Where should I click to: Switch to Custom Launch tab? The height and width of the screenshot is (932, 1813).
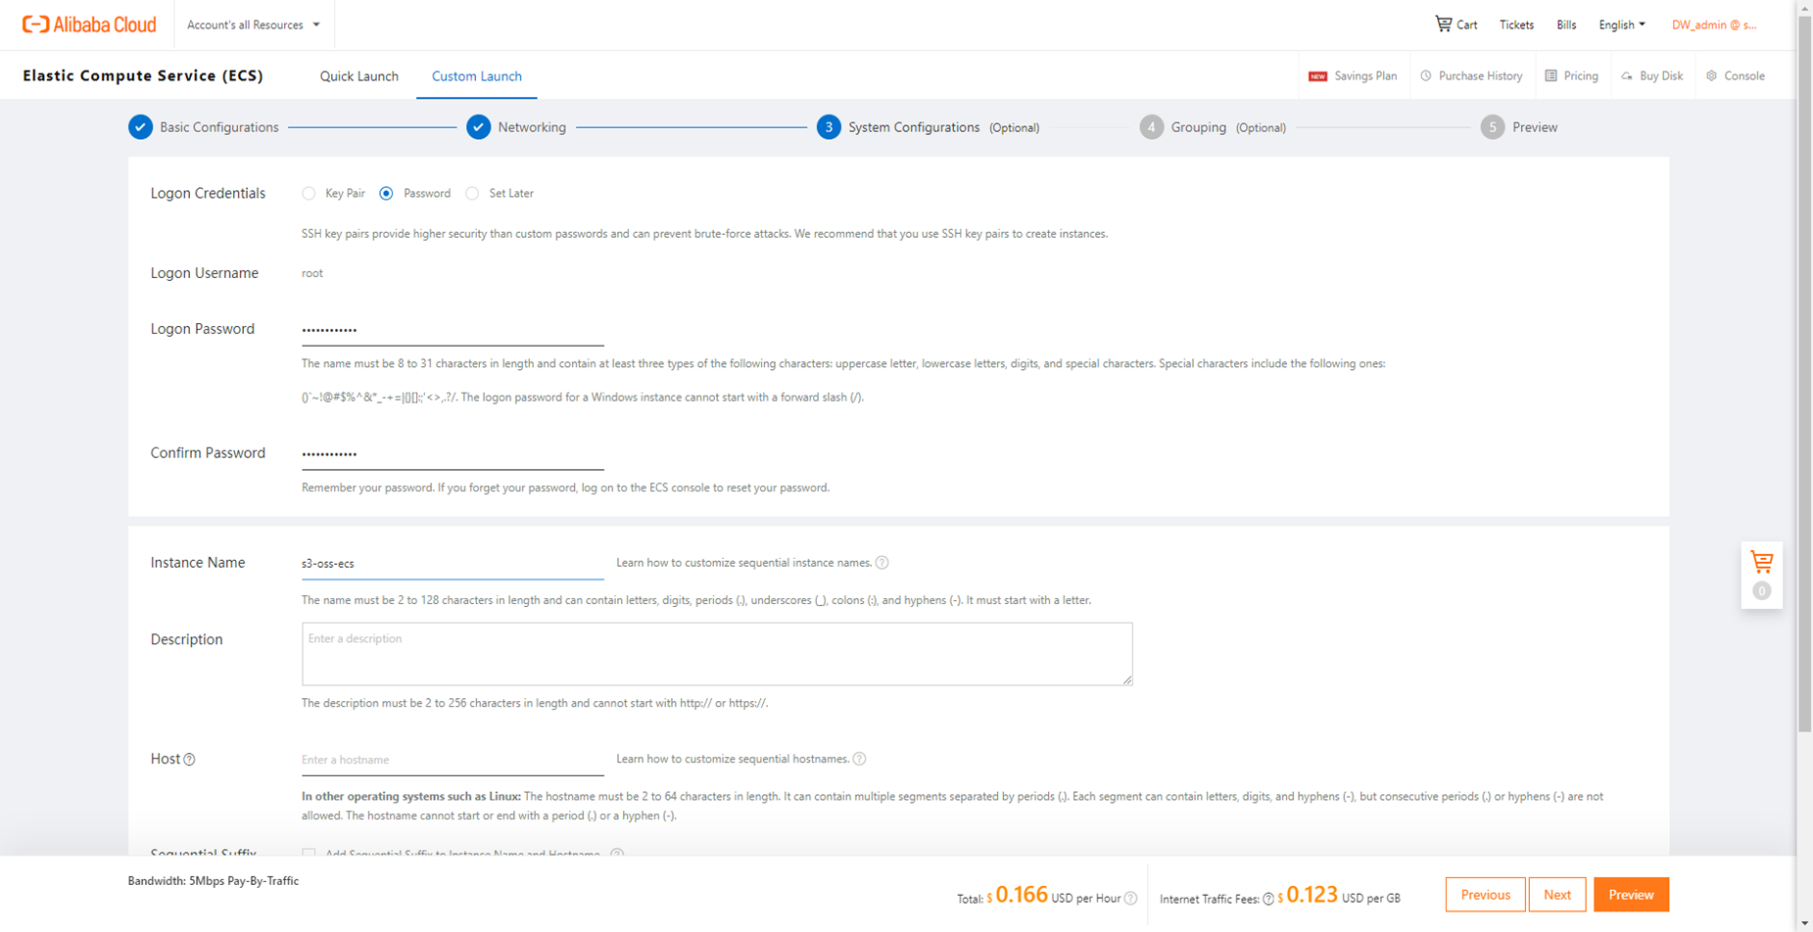(477, 76)
